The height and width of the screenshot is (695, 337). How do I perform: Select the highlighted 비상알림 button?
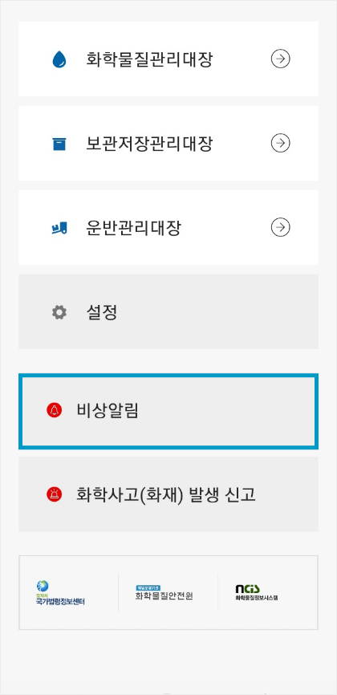168,411
